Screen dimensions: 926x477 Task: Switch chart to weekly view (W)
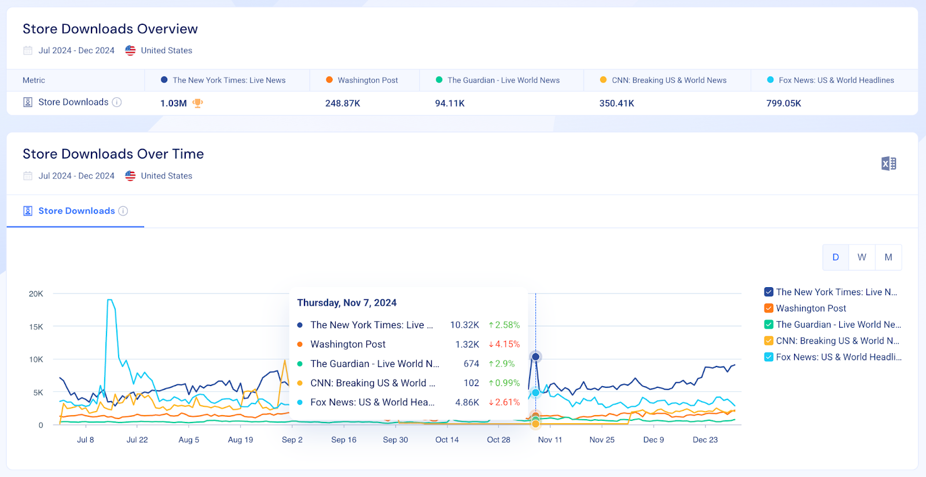(x=862, y=258)
